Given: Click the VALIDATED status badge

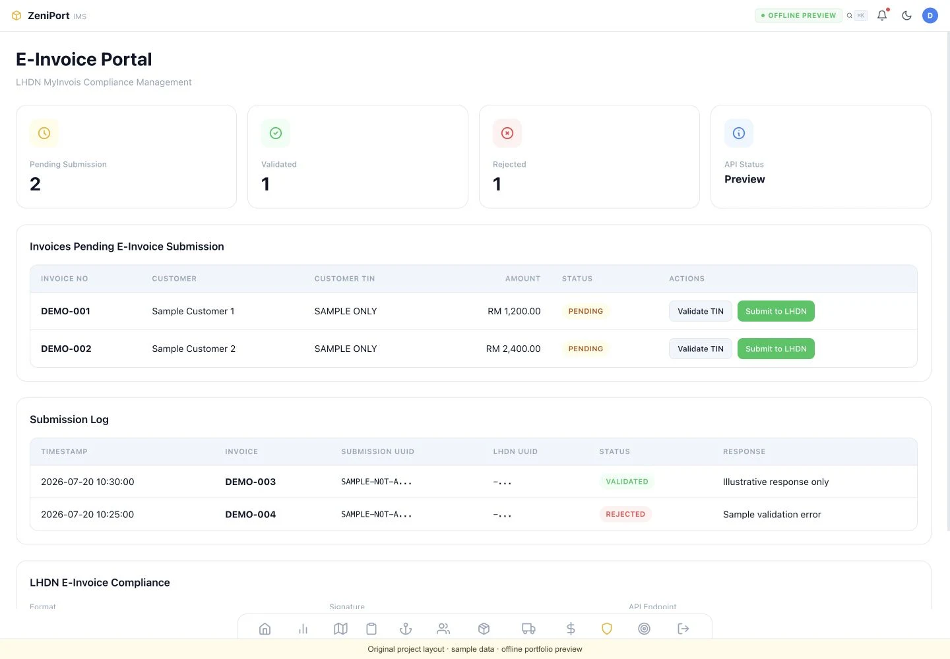Looking at the screenshot, I should [x=627, y=482].
